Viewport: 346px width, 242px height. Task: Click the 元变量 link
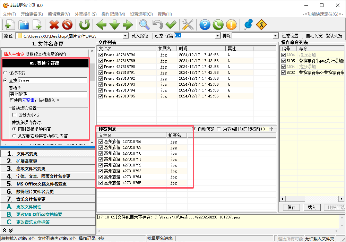click(28, 100)
